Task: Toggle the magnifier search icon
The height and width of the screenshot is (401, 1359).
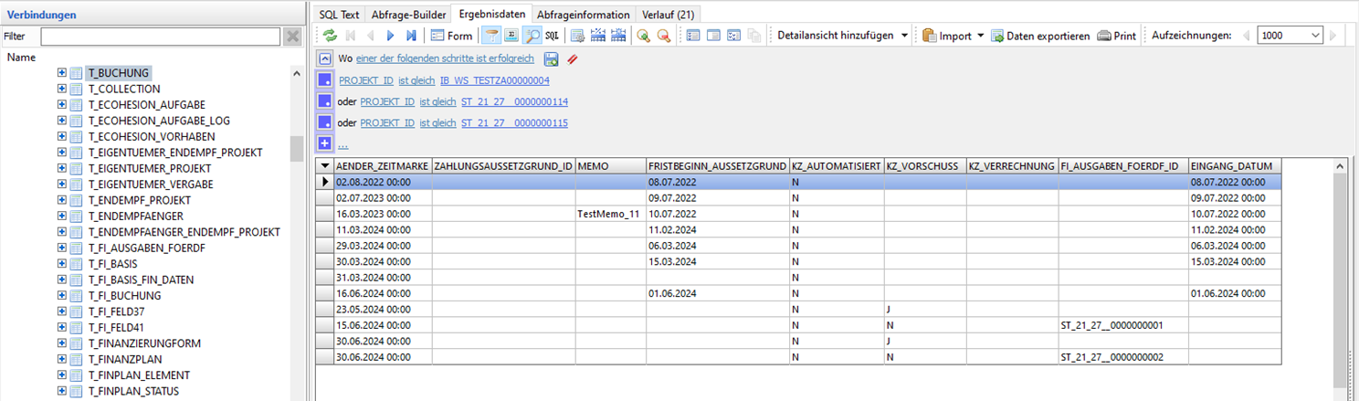Action: 532,36
